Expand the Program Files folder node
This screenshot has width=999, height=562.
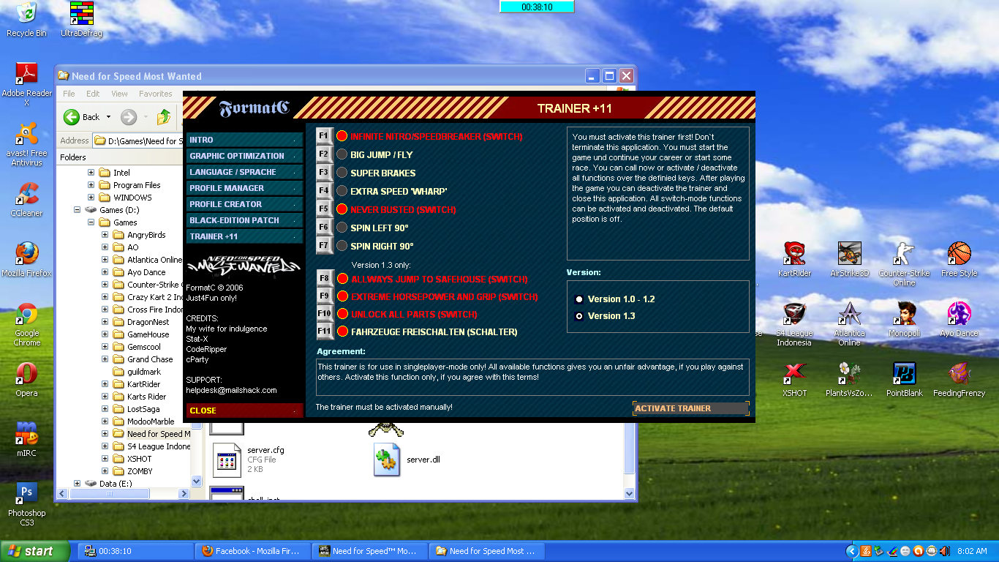91,185
